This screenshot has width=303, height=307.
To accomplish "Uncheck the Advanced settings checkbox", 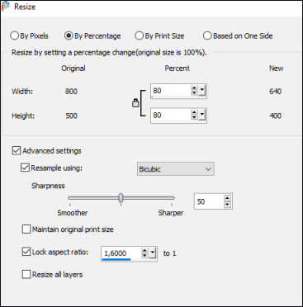I will tap(17, 151).
